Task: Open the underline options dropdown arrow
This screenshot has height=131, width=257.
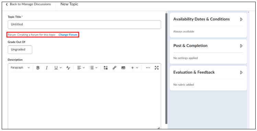Action: click(61, 68)
